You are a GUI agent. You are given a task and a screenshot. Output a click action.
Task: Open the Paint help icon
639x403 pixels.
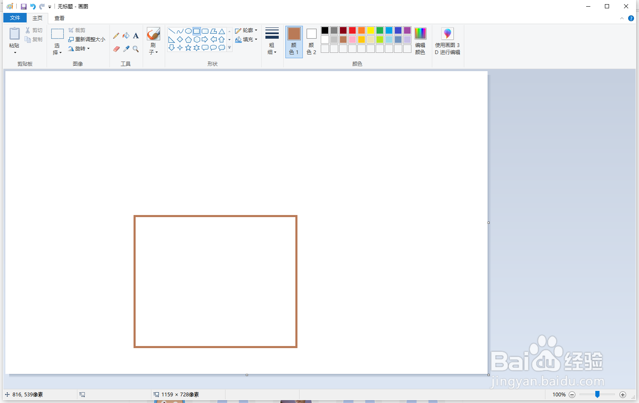click(x=631, y=18)
